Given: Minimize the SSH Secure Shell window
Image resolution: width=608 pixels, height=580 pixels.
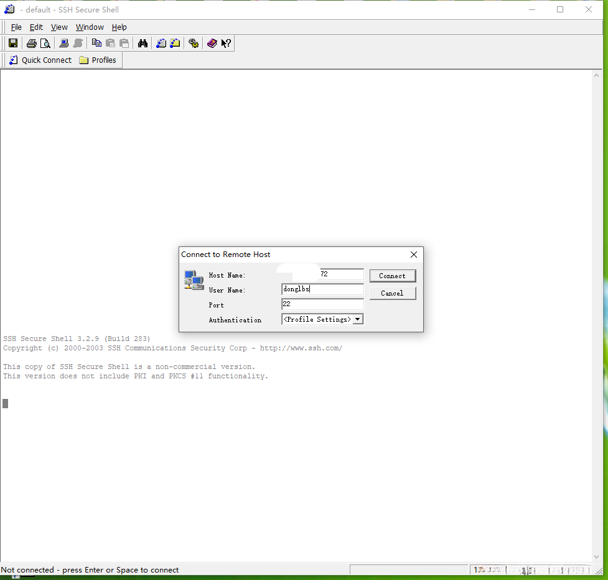Looking at the screenshot, I should coord(532,9).
